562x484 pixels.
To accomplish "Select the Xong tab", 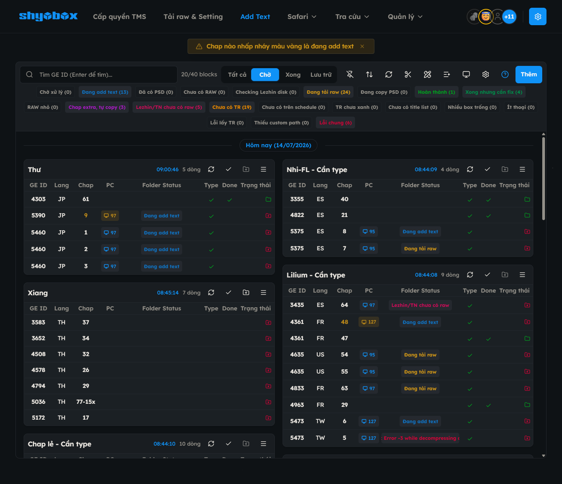I will click(293, 74).
